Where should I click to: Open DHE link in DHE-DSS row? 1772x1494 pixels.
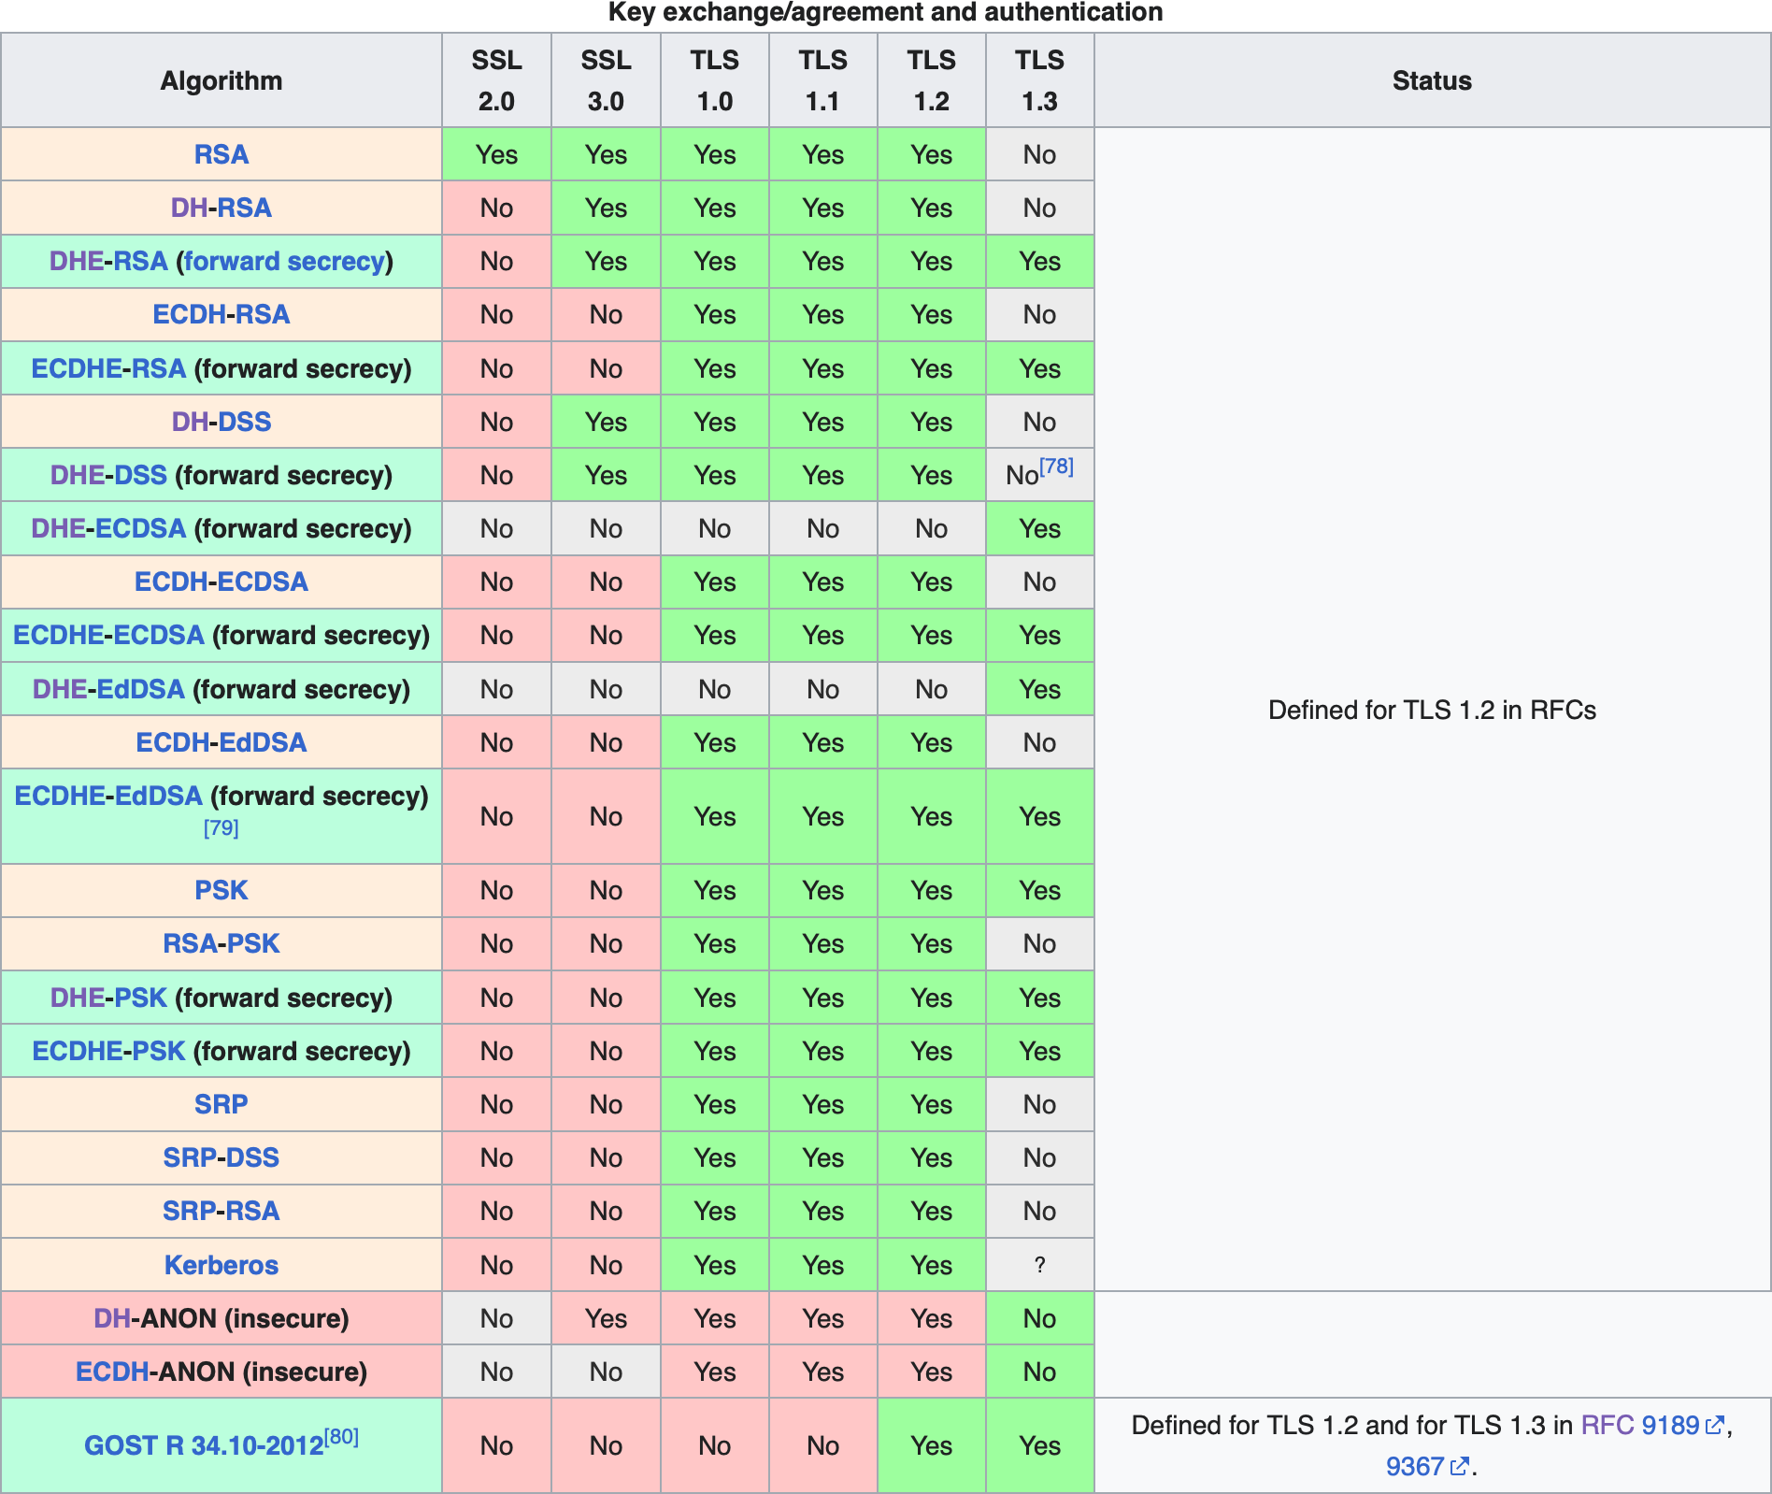click(x=77, y=475)
